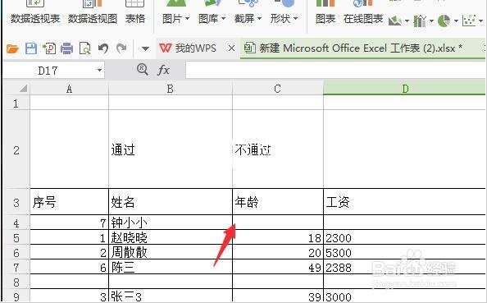
Task: Click the open folder icon
Action: coord(13,48)
